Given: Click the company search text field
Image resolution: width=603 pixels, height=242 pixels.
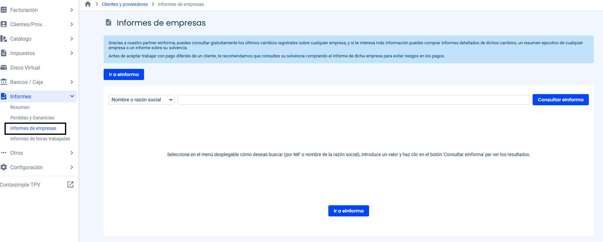Looking at the screenshot, I should pyautogui.click(x=353, y=100).
